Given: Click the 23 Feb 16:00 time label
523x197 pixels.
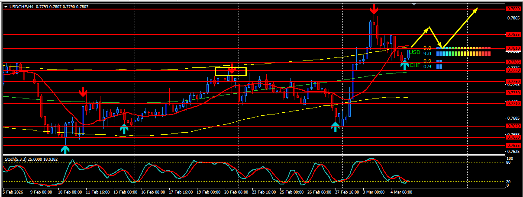Looking at the screenshot, I should (264, 191).
